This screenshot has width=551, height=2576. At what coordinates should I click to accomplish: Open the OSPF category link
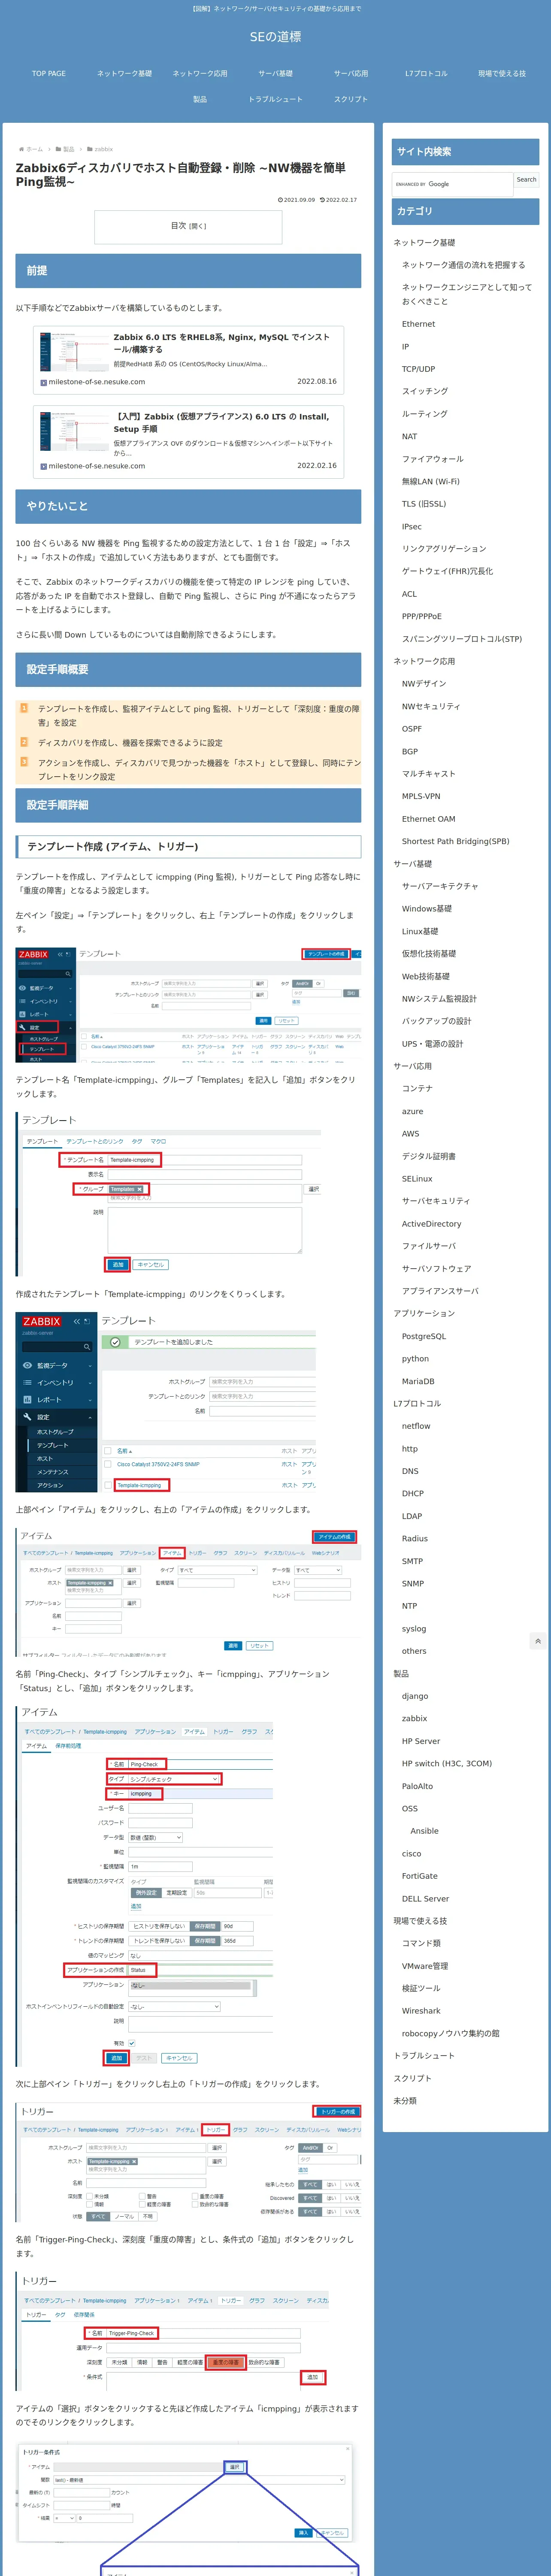(x=412, y=729)
